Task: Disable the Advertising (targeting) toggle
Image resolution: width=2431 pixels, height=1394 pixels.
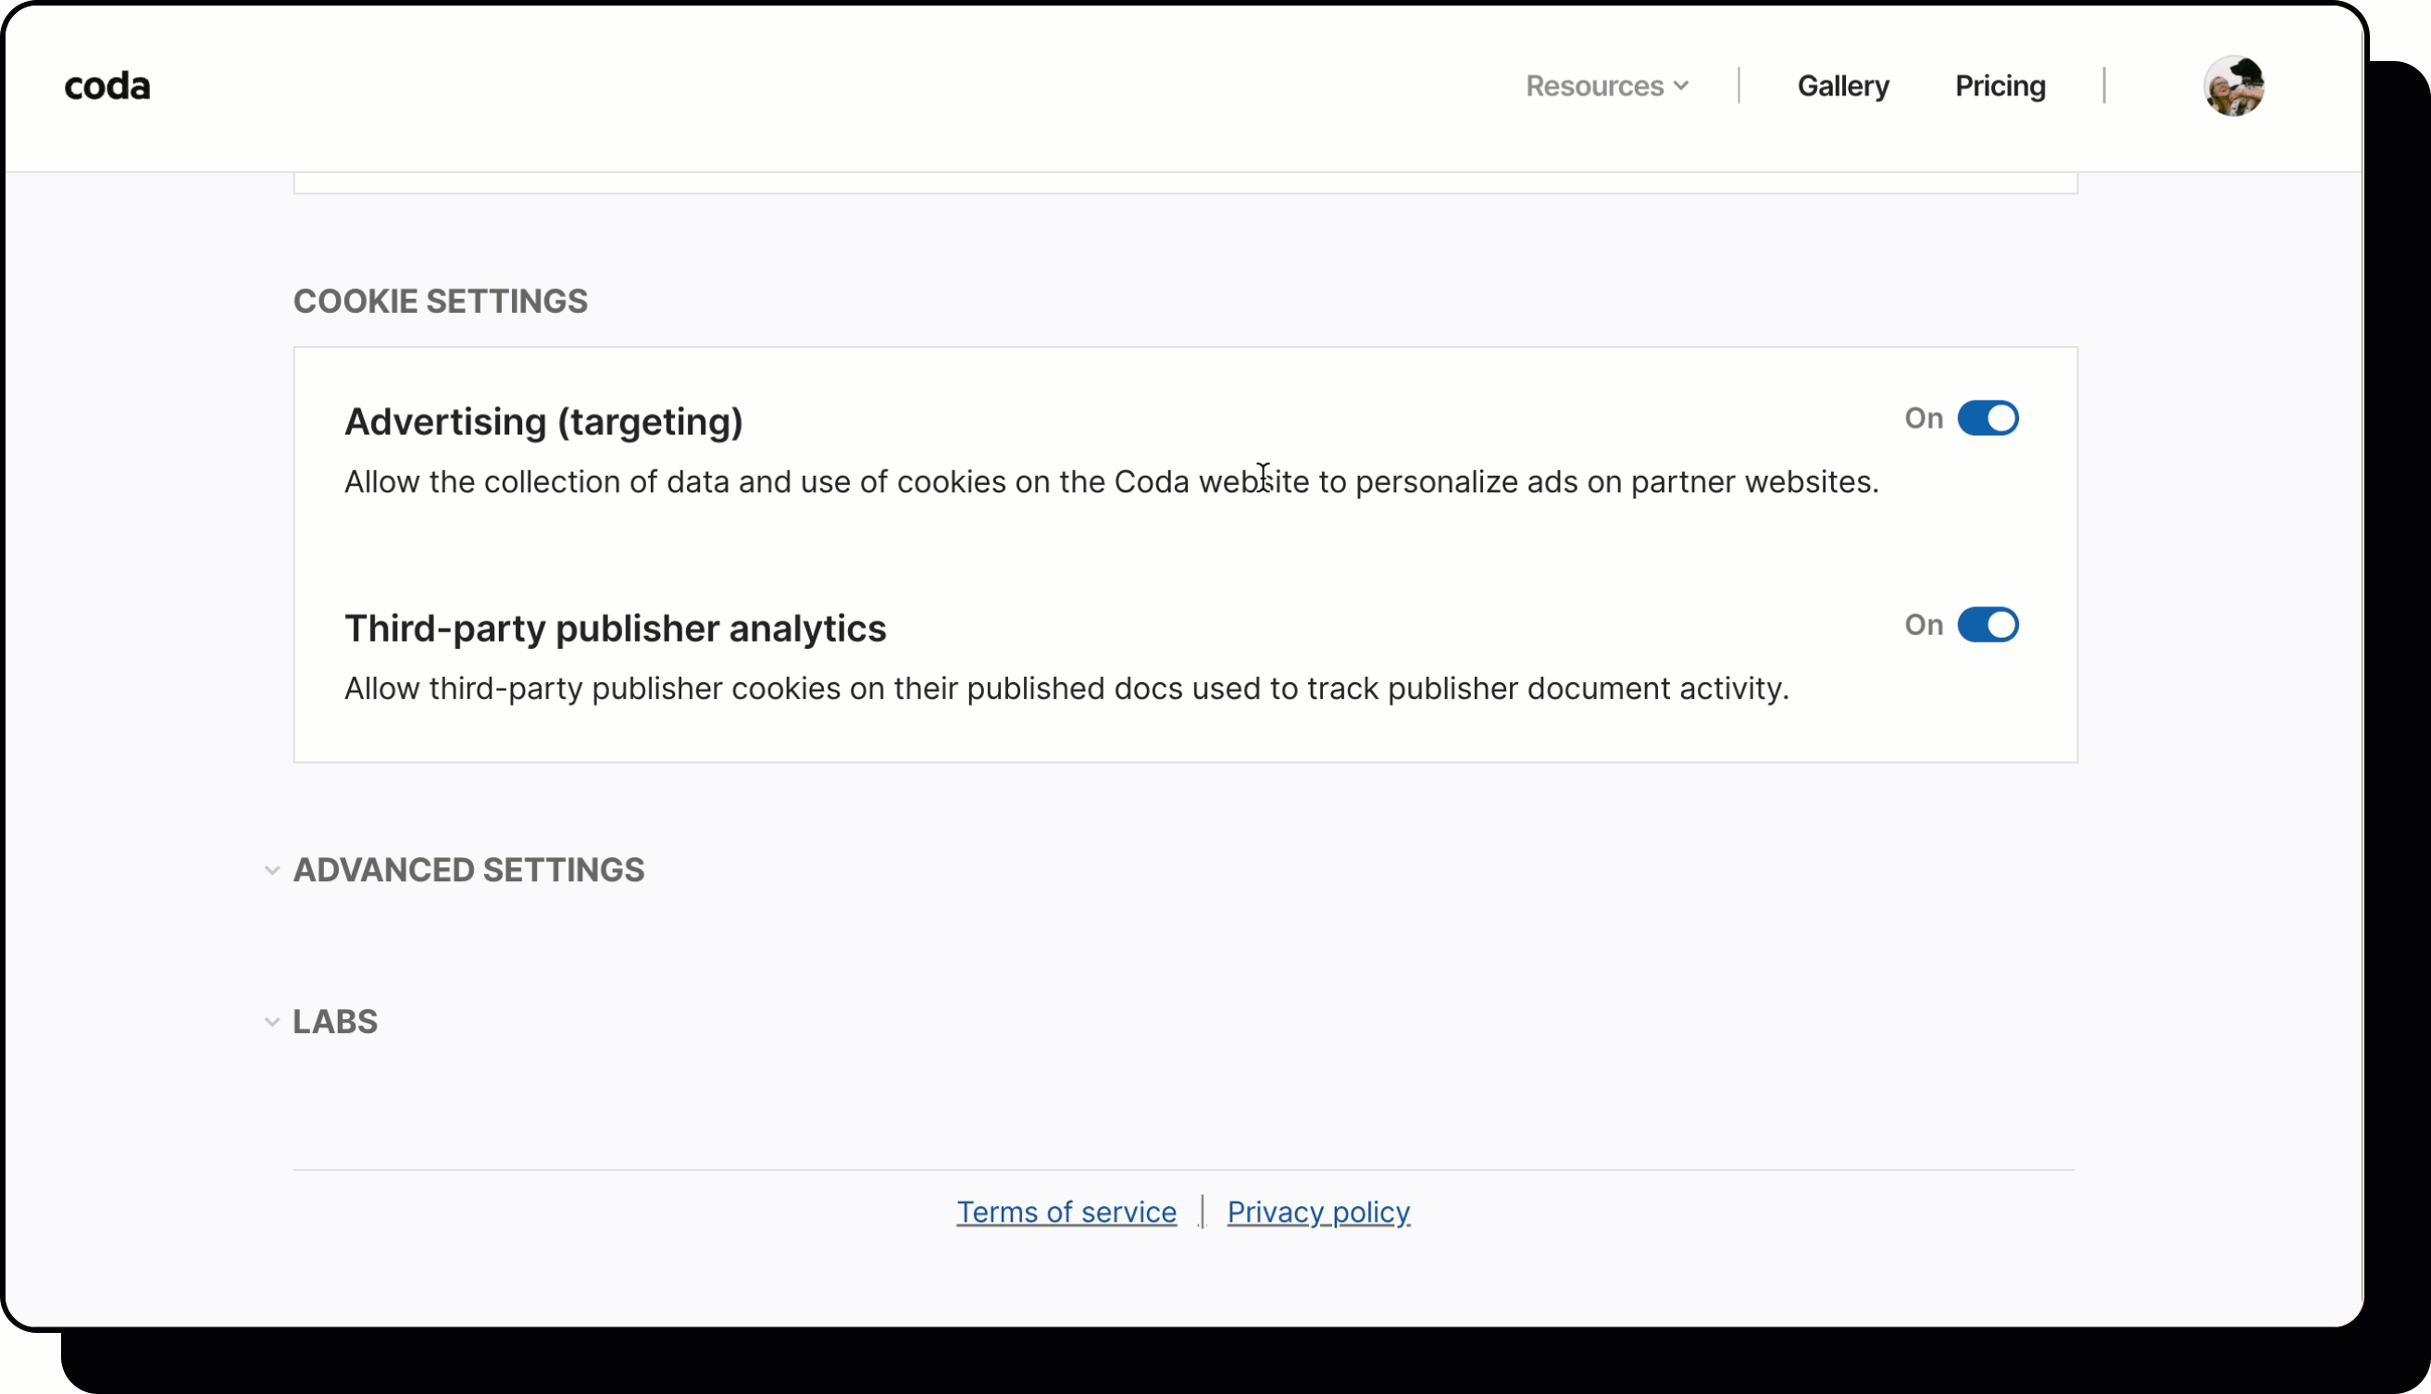Action: point(1987,418)
